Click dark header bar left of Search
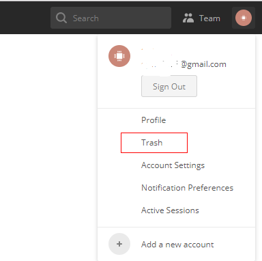This screenshot has width=262, height=261. pyautogui.click(x=25, y=18)
